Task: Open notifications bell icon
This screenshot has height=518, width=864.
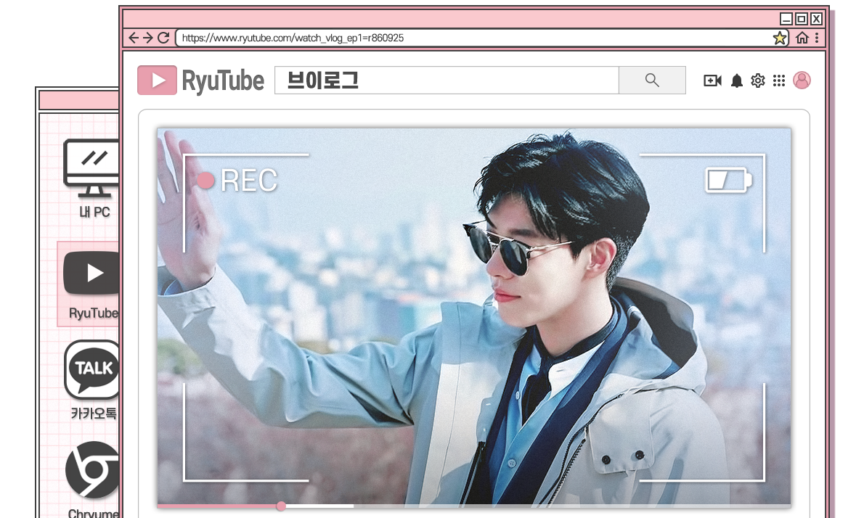Action: click(x=737, y=81)
